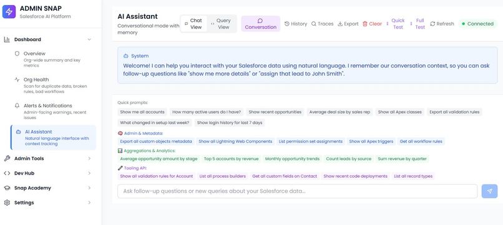The image size is (503, 225).
Task: Click the Dashboard bar chart icon
Action: click(7, 39)
